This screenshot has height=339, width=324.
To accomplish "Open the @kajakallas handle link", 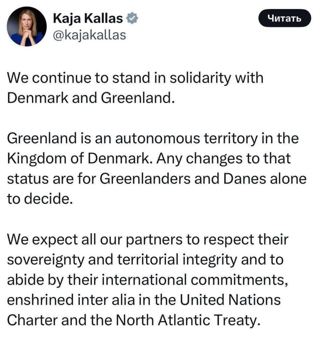I will [89, 34].
